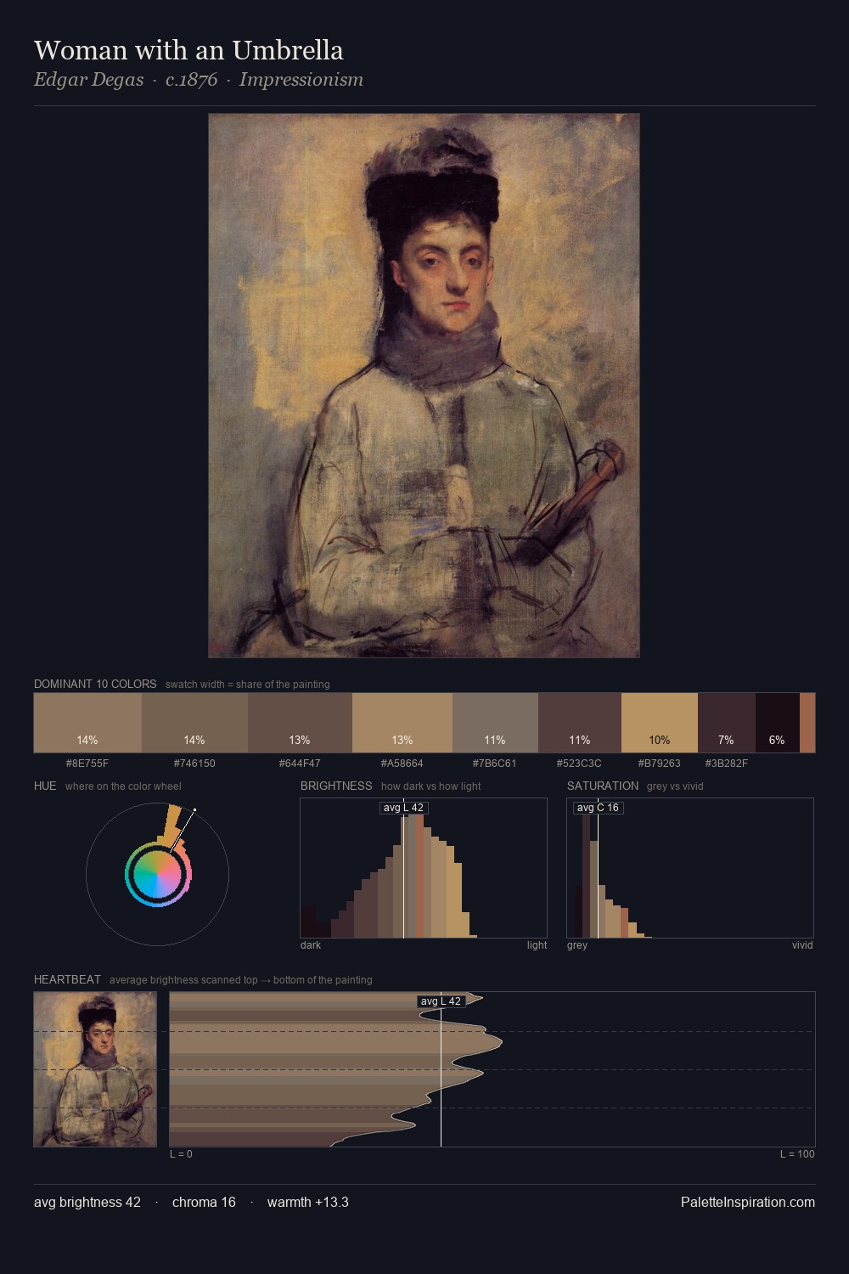Select the #746150 swatch in the palette
849x1274 pixels.
pyautogui.click(x=194, y=723)
